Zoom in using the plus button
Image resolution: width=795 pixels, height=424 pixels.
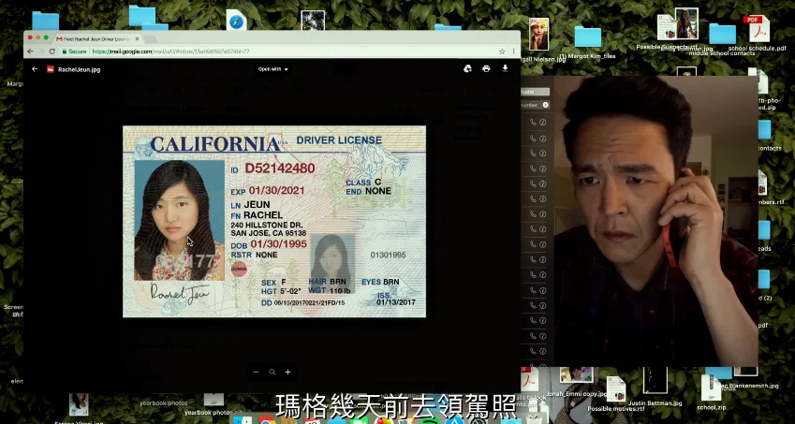click(x=287, y=372)
